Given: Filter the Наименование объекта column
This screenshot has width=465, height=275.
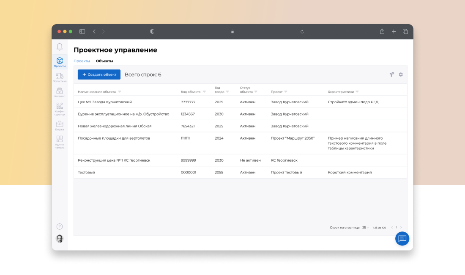Looking at the screenshot, I should pos(120,91).
